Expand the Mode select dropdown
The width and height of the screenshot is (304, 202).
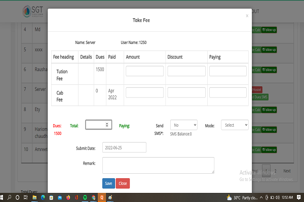(235, 124)
